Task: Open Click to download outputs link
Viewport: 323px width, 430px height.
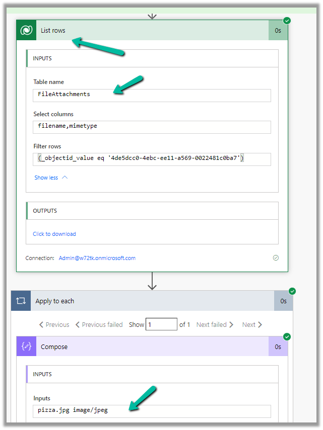Action: pyautogui.click(x=54, y=234)
